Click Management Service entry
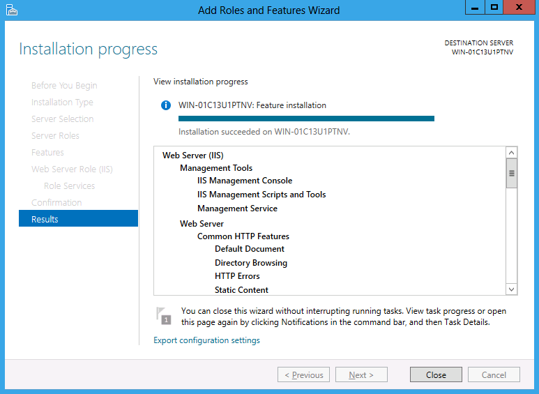 (237, 209)
